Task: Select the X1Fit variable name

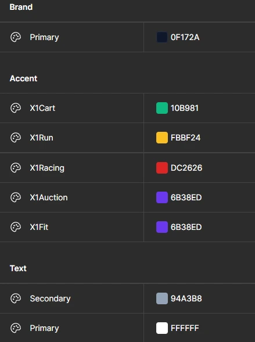Action: pyautogui.click(x=39, y=227)
